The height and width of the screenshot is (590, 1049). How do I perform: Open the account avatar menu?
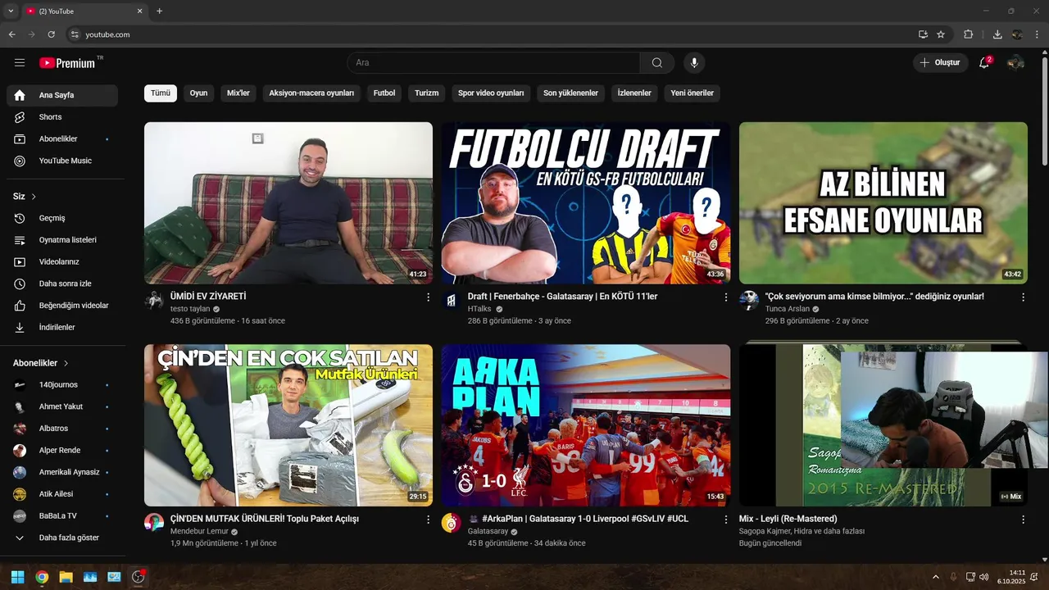click(x=1015, y=62)
